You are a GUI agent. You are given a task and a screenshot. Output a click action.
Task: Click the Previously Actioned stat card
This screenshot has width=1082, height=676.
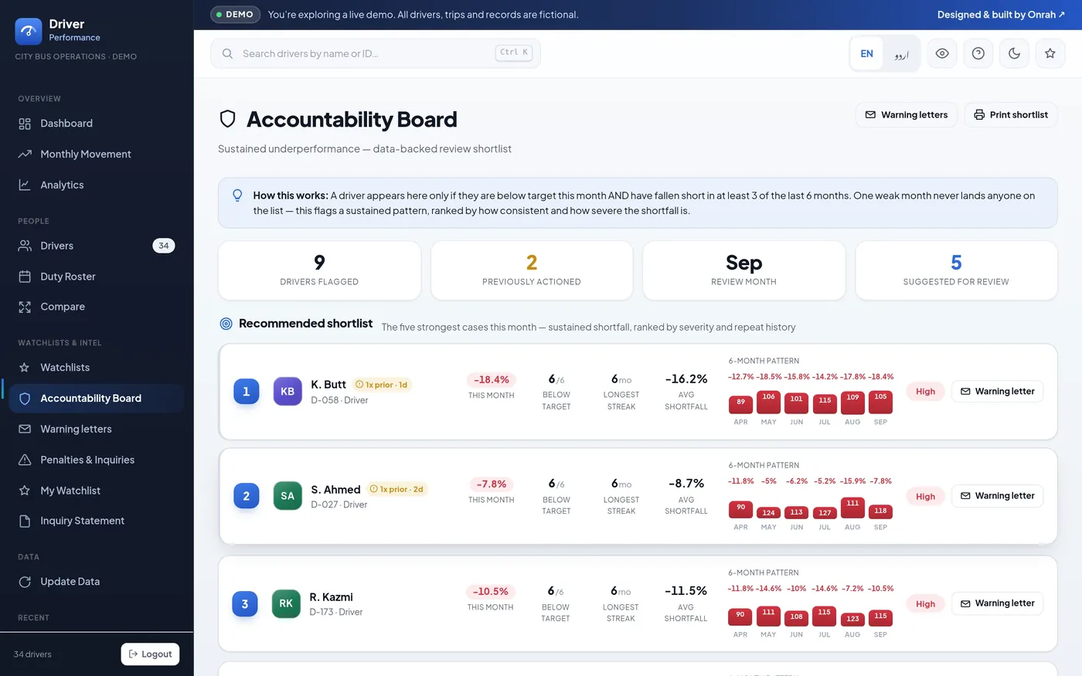pos(532,270)
